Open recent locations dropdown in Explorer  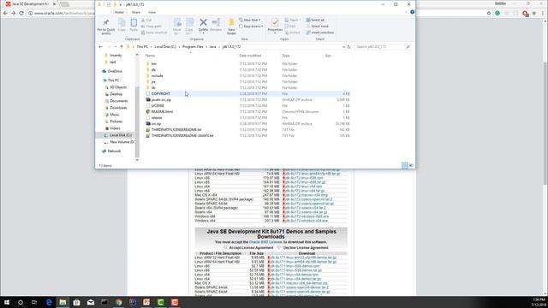[x=116, y=47]
